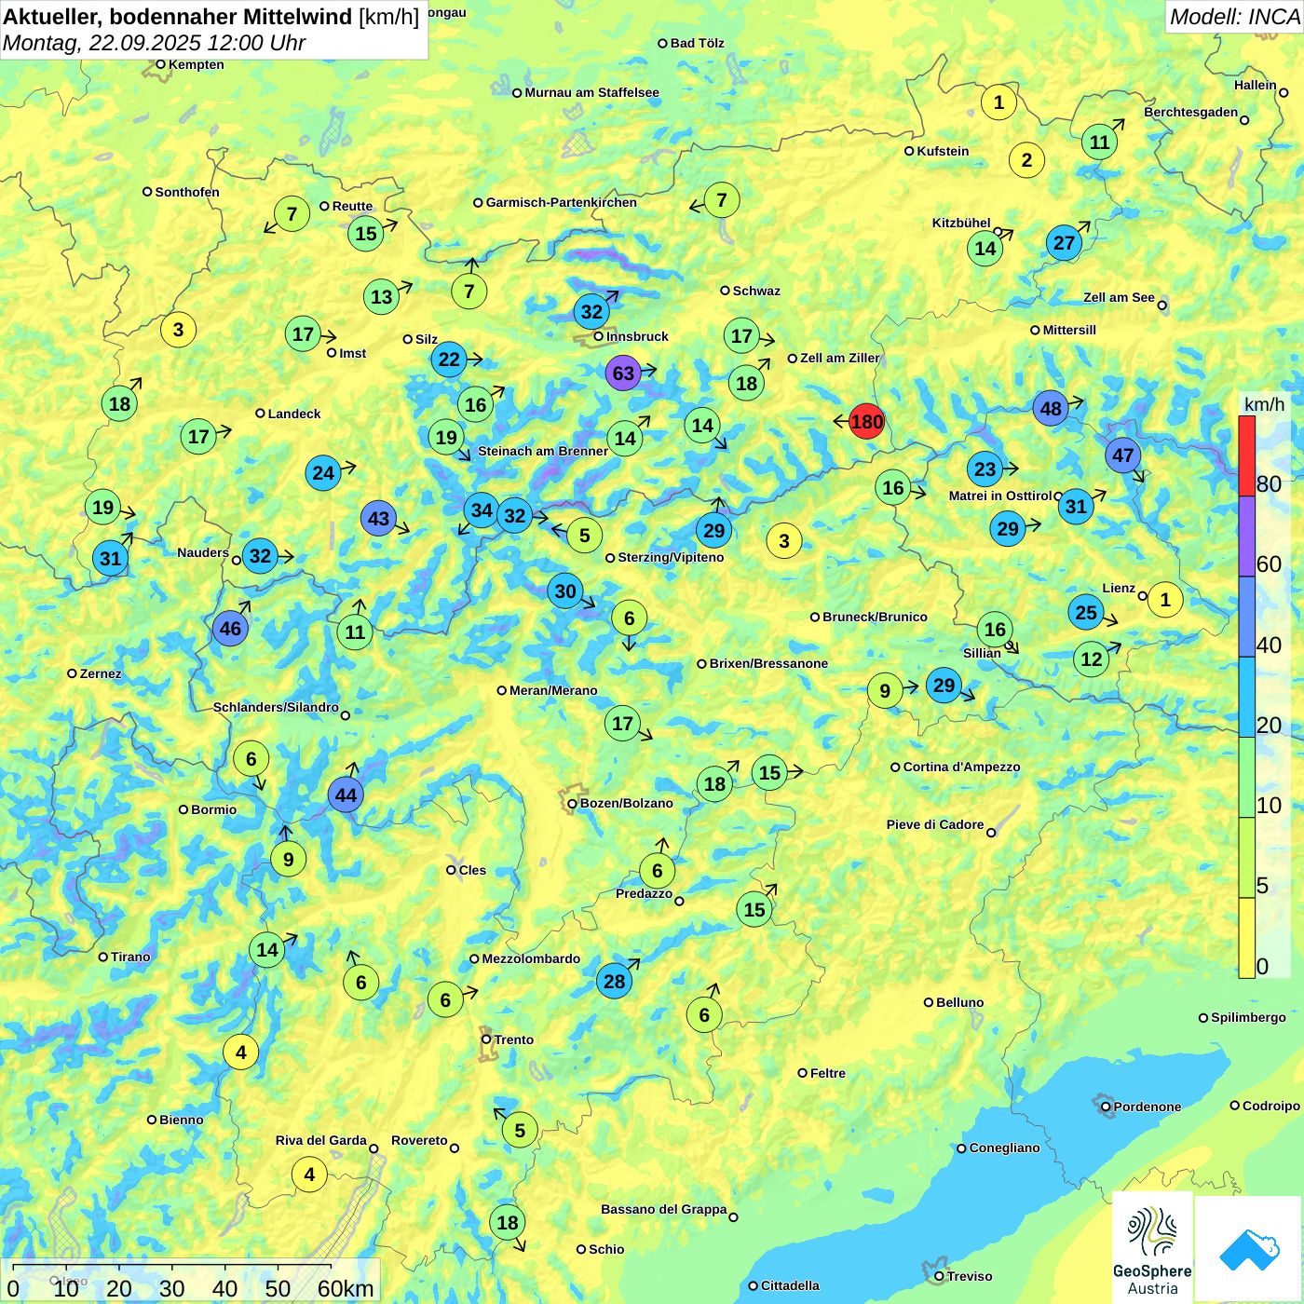Viewport: 1304px width, 1304px height.
Task: Select the 28 km/h marker near Mezzolombardo
Action: tap(615, 981)
